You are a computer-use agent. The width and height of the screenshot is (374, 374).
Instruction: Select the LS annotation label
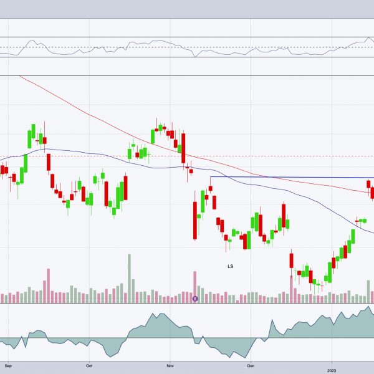pos(230,266)
